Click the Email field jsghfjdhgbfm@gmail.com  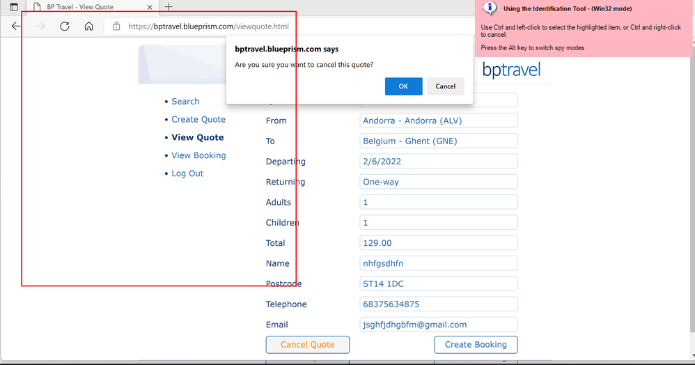438,325
